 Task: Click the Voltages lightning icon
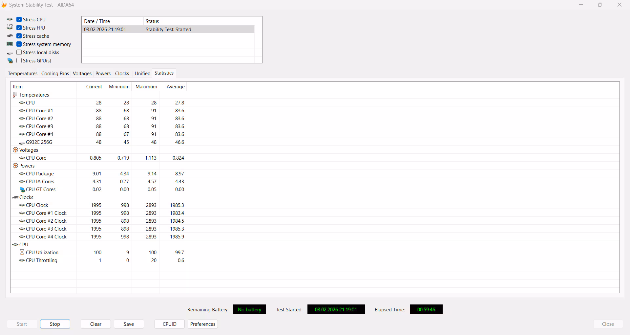click(x=15, y=150)
